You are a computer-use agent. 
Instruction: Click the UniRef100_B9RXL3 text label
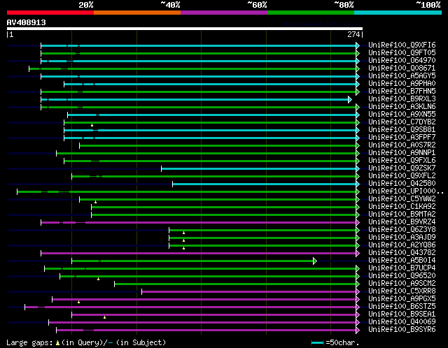402,99
